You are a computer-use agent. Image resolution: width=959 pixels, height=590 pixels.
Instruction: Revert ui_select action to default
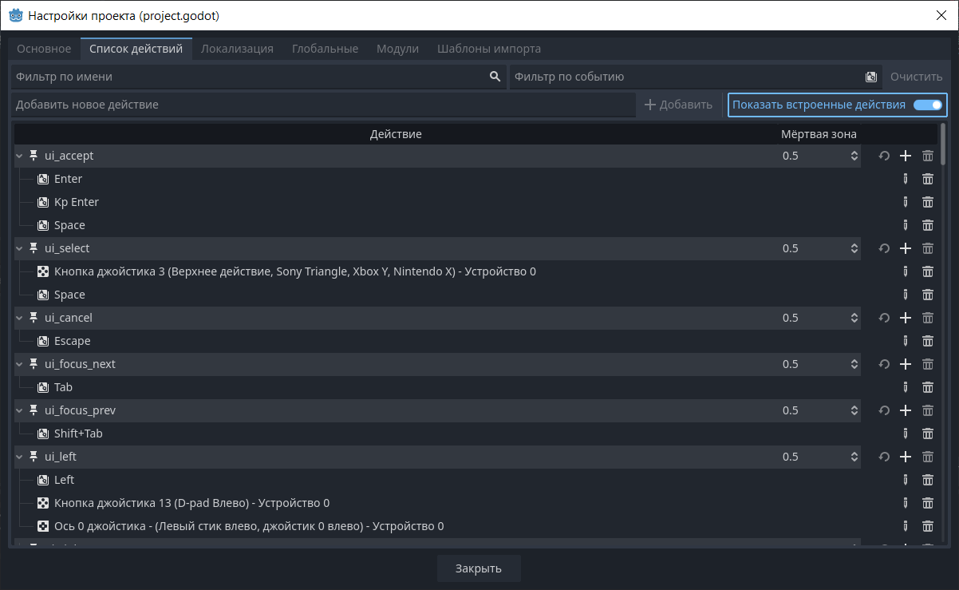point(884,249)
